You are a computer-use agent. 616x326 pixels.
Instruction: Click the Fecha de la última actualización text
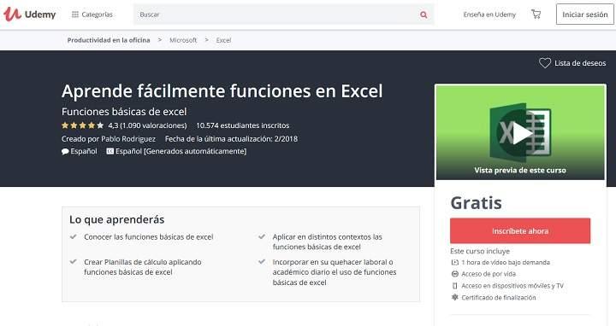(231, 139)
